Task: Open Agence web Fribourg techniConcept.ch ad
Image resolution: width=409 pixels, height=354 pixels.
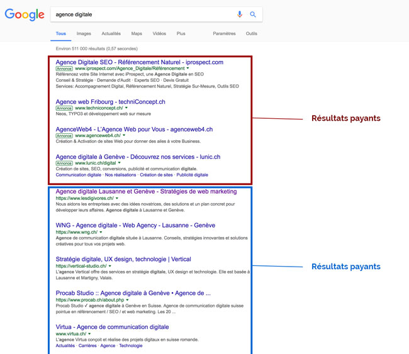Action: [x=110, y=102]
